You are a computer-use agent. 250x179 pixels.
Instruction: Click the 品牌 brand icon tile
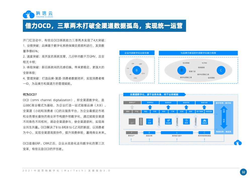[150, 122]
